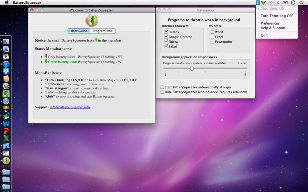Click the background responsiveness slider thumb
The height and width of the screenshot is (192, 308).
192,69
